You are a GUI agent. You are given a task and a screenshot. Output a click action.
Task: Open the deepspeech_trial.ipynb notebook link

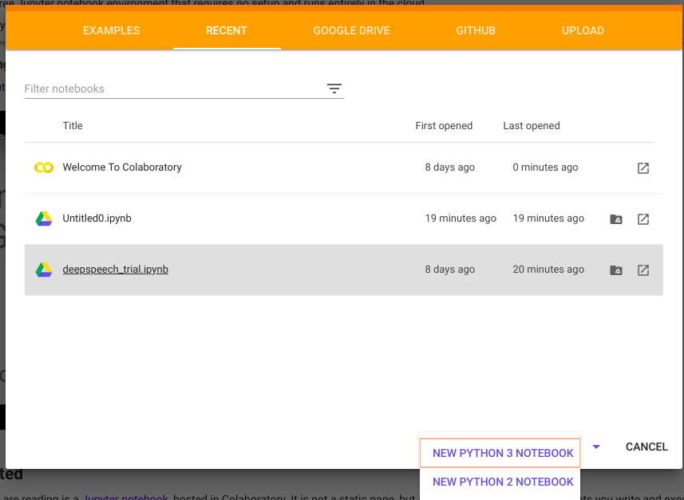tap(116, 270)
